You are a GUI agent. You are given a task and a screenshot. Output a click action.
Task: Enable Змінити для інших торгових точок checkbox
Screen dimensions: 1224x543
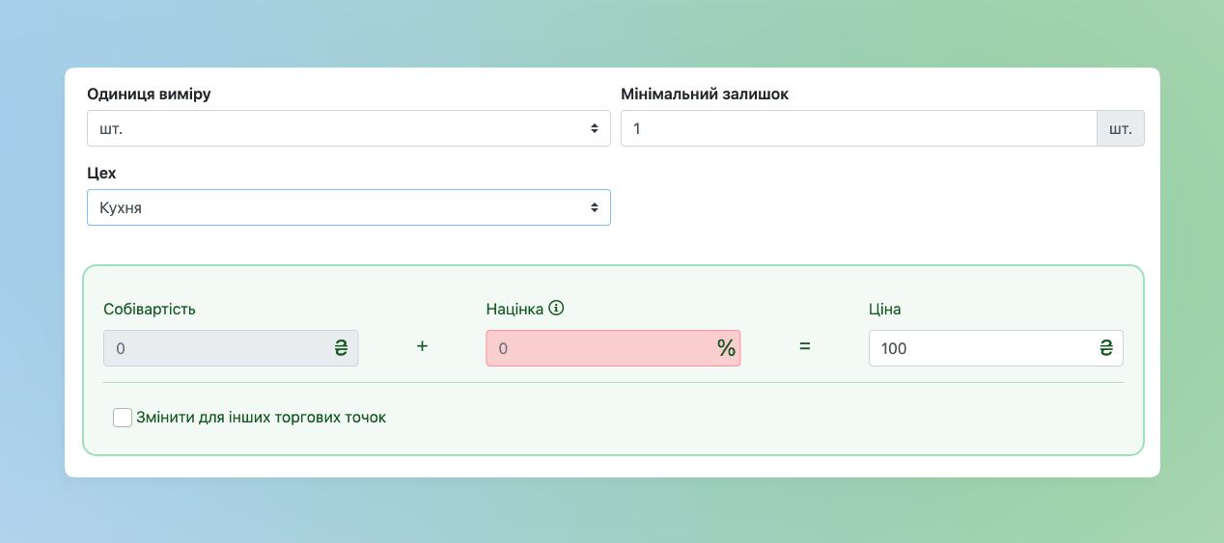tap(123, 418)
